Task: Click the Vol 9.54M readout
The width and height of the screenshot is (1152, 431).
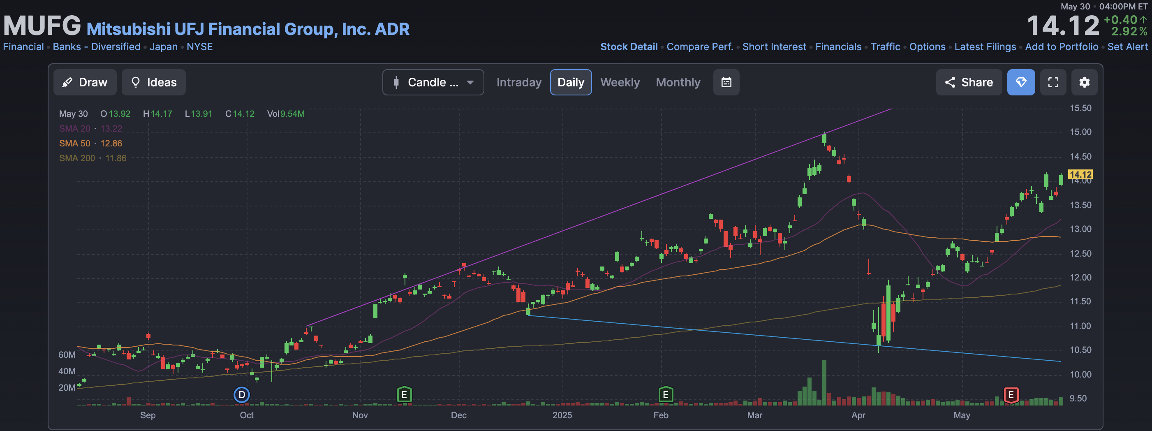Action: pos(286,114)
